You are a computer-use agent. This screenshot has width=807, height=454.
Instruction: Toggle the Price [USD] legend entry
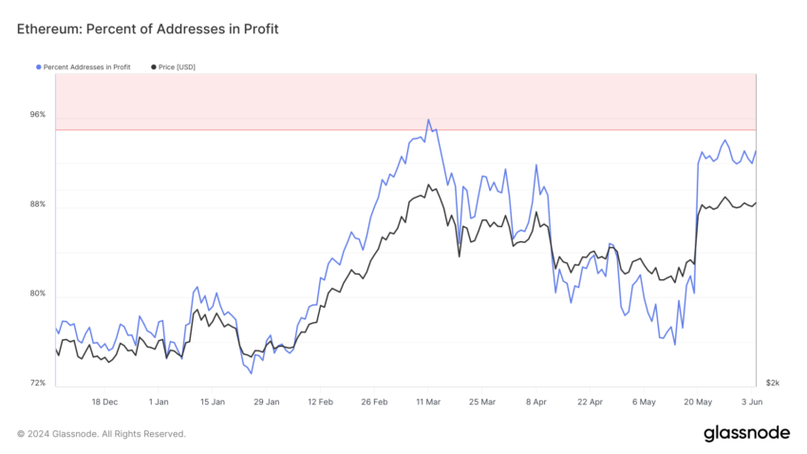click(173, 66)
